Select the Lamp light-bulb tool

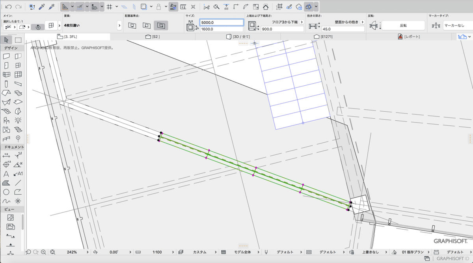(18, 120)
